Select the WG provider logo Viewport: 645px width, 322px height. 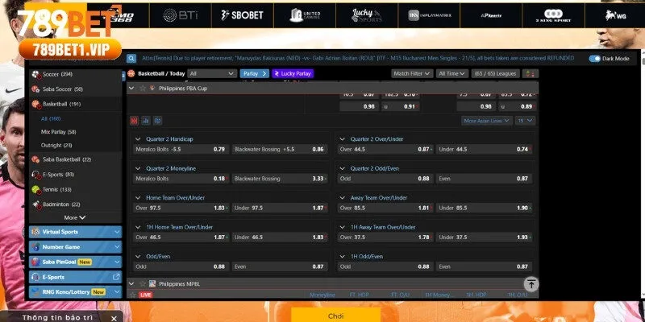(x=615, y=15)
